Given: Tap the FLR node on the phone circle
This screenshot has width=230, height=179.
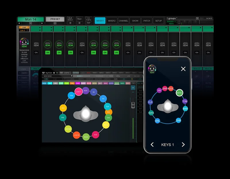Looking at the screenshot, I should 150,102.
